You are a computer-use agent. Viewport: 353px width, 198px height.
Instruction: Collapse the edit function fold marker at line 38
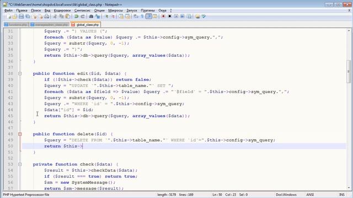(20, 74)
